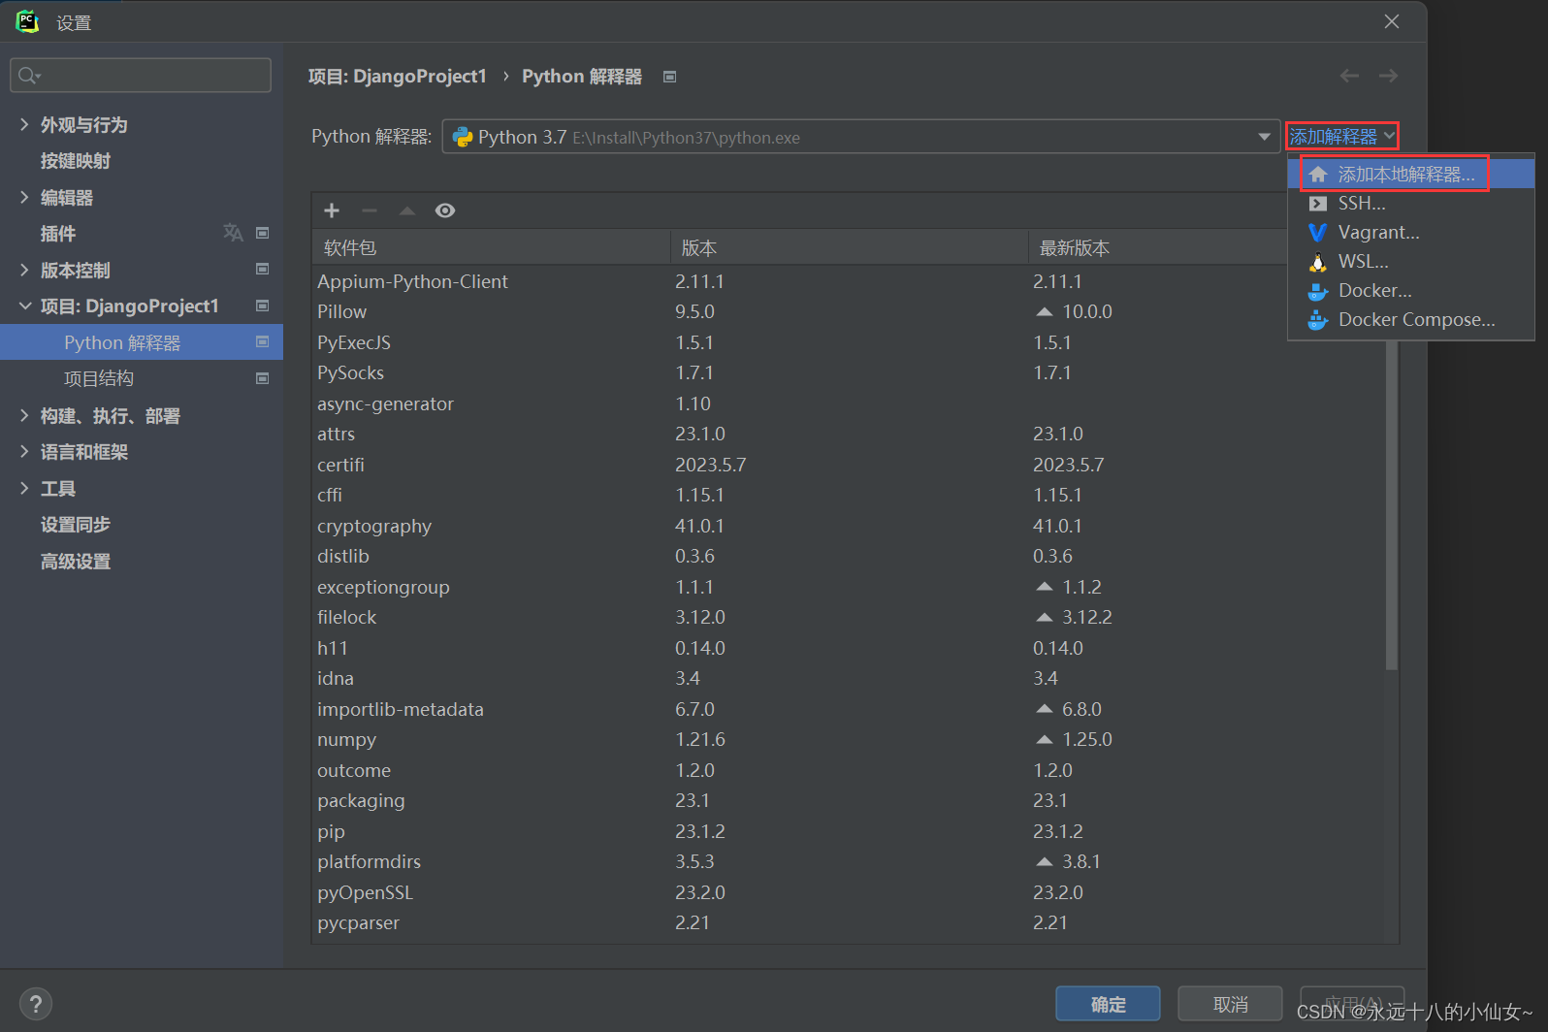The image size is (1548, 1032).
Task: Sort by 版本 column header
Action: (850, 247)
